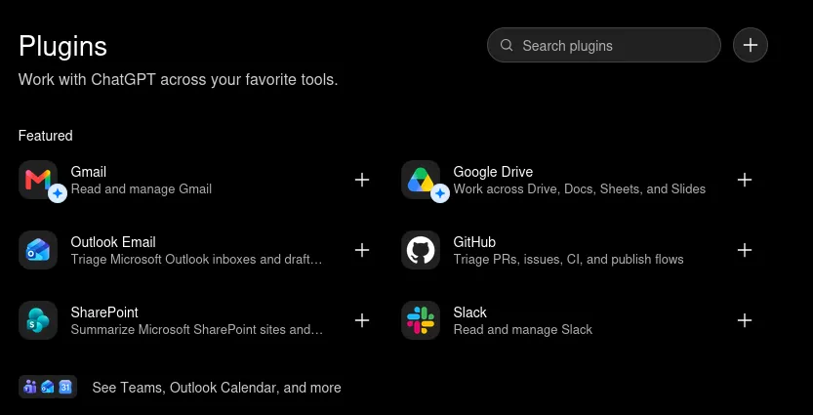Image resolution: width=813 pixels, height=415 pixels.
Task: Add the Slack plugin with plus
Action: coord(745,320)
